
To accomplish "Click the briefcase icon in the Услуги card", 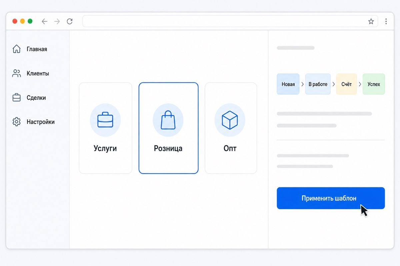I will tap(105, 120).
